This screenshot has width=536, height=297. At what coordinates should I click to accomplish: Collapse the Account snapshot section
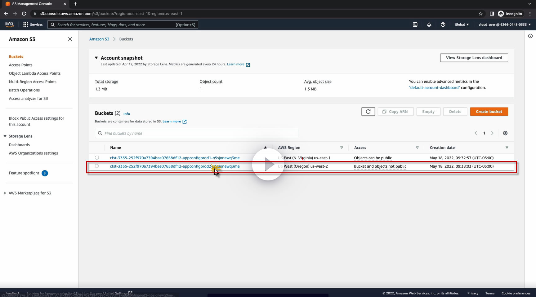[x=96, y=58]
